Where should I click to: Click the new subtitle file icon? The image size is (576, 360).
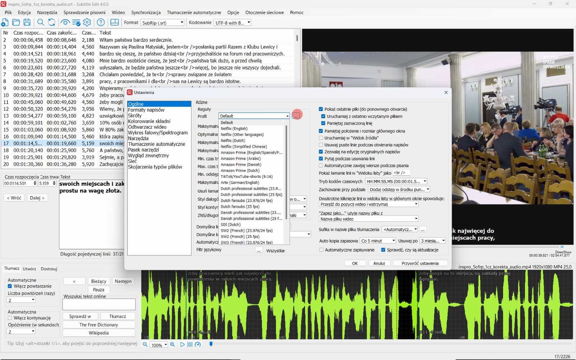(x=5, y=22)
